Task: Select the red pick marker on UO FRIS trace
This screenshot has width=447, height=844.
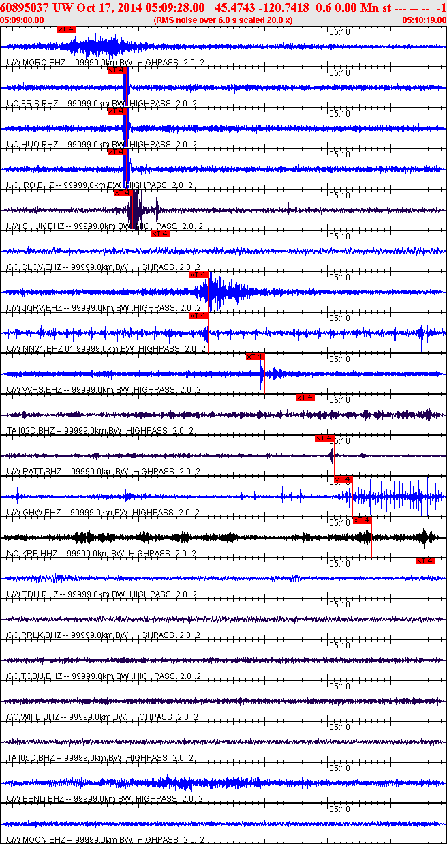Action: pos(117,70)
